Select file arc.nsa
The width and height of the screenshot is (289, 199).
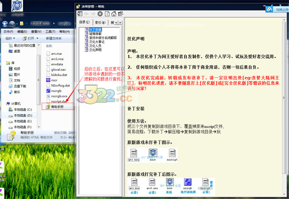(54, 53)
